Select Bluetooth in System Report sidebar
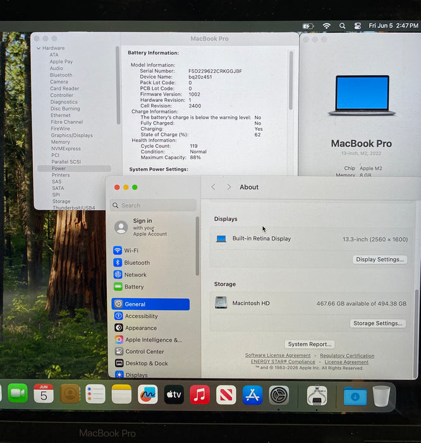This screenshot has width=421, height=443. (x=61, y=75)
